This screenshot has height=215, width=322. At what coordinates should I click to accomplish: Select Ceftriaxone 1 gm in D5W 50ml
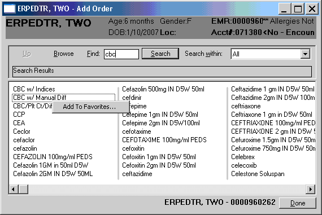click(272, 114)
